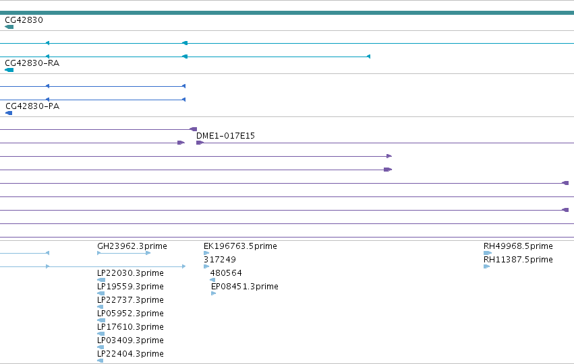Select the RH49968.5prime EST label

click(x=519, y=246)
